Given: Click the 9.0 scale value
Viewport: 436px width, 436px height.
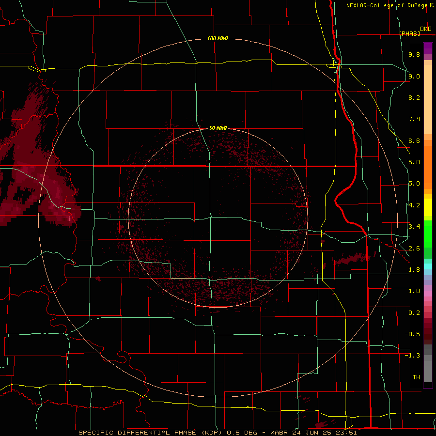Looking at the screenshot, I should coord(414,76).
